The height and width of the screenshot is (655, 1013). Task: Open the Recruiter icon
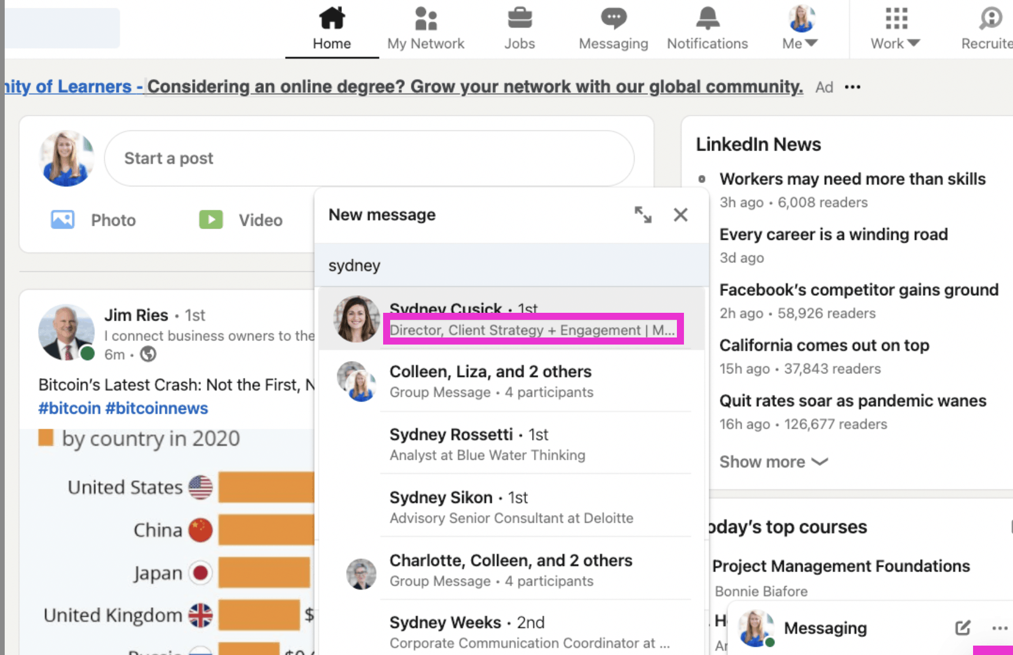tap(991, 18)
